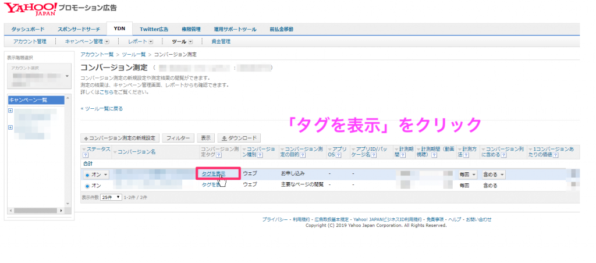Follow ツール一覧 breadcrumb link
596x263 pixels.
(x=134, y=55)
